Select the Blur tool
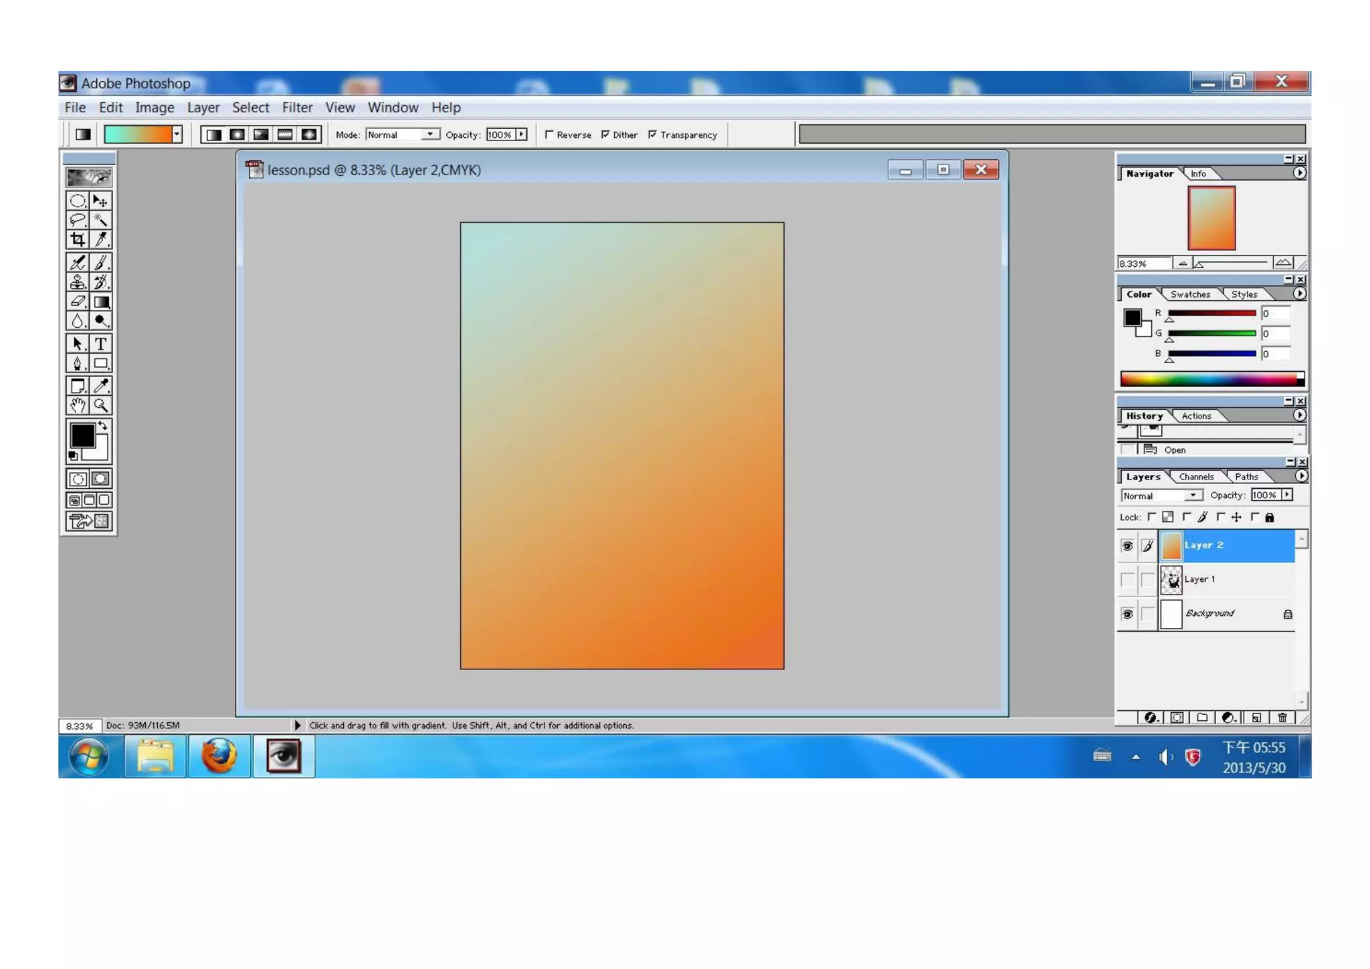 (x=78, y=321)
